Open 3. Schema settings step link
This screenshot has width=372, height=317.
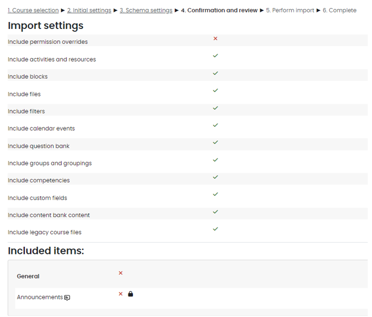pos(146,10)
